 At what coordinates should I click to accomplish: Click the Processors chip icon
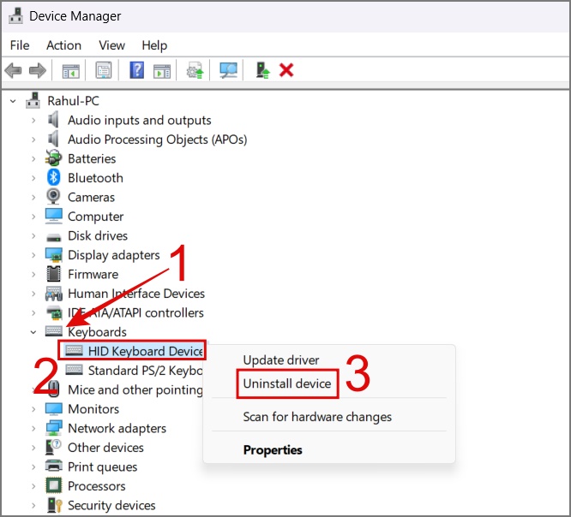(54, 485)
